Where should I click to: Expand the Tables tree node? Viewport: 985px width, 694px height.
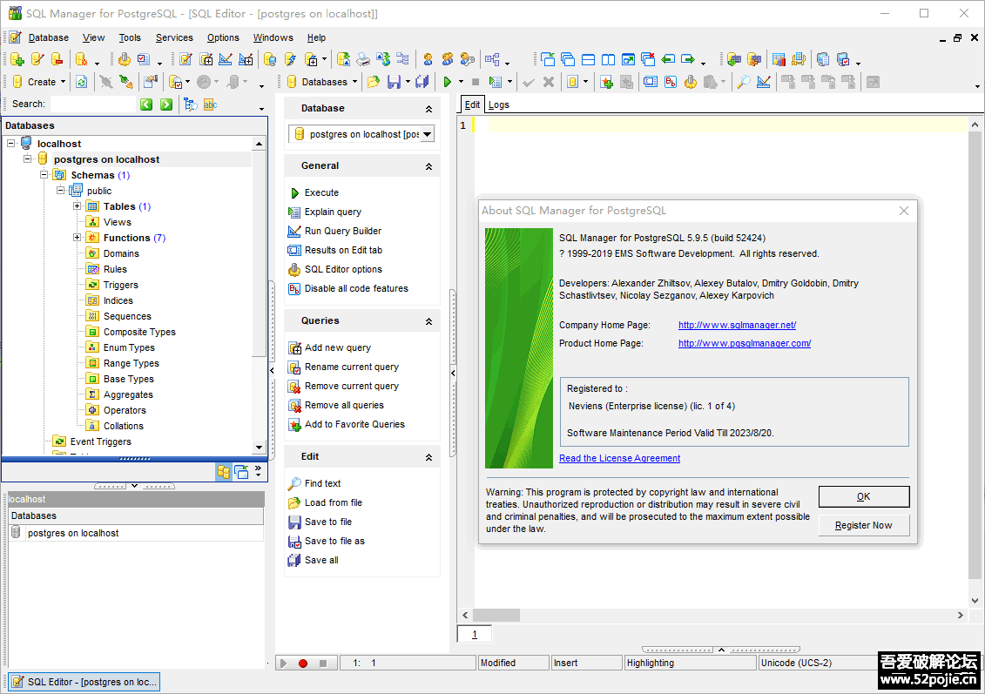pos(77,206)
